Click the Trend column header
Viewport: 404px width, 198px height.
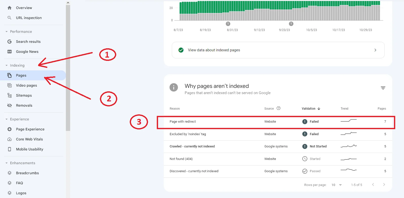(x=344, y=109)
